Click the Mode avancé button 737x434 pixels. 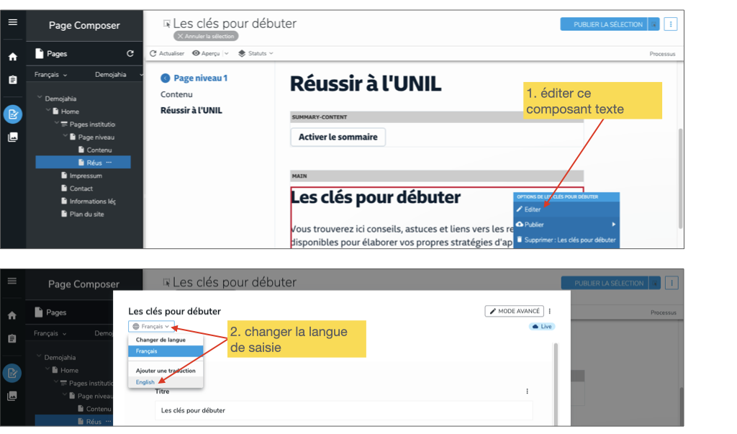coord(515,311)
